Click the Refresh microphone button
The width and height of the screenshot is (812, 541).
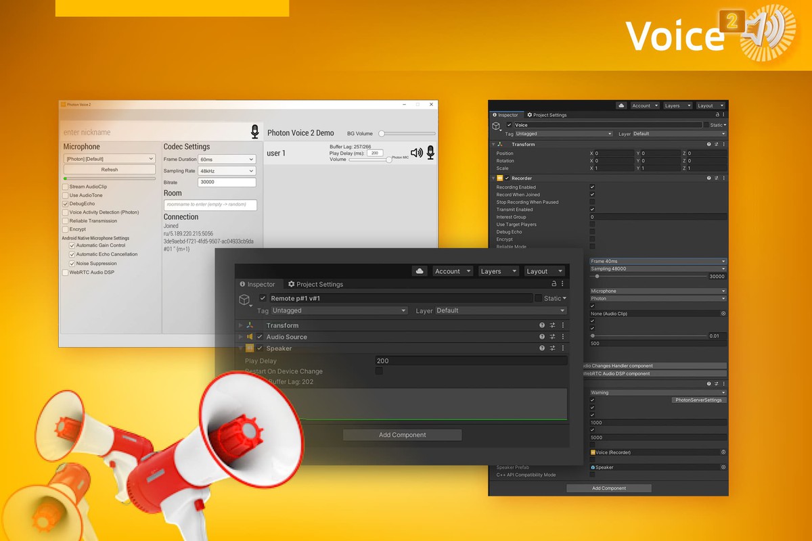tap(110, 170)
